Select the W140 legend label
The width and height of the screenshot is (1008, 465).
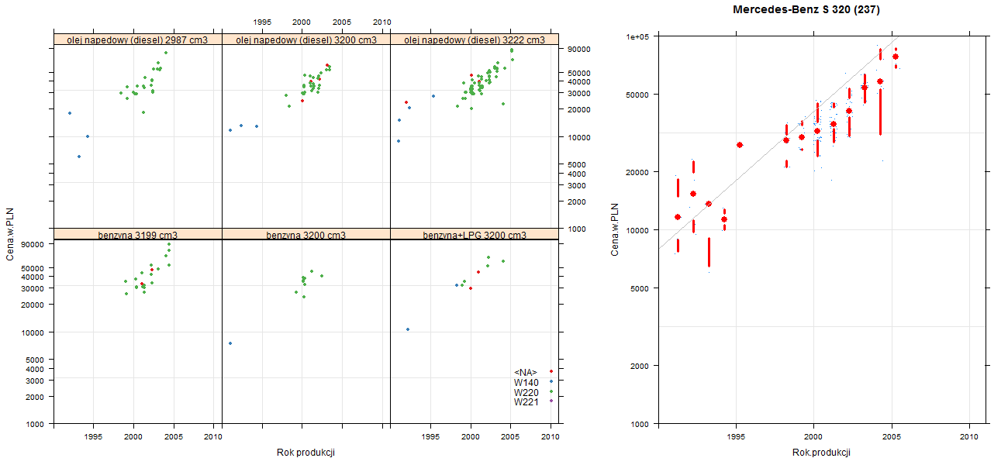point(526,382)
